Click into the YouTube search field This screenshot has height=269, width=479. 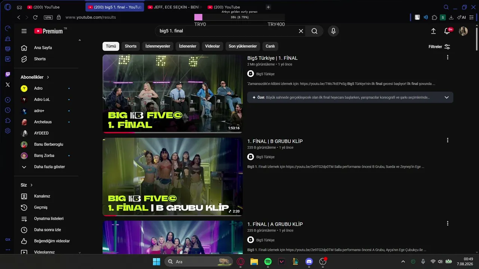pyautogui.click(x=226, y=31)
